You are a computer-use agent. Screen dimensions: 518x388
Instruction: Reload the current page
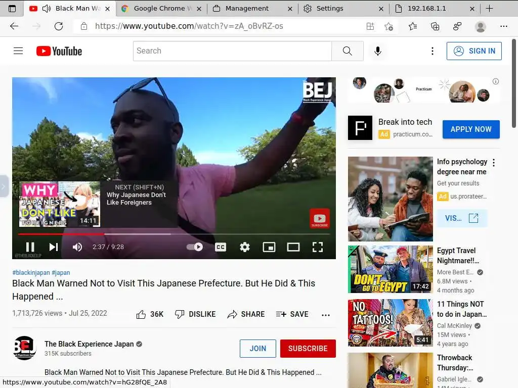point(59,26)
